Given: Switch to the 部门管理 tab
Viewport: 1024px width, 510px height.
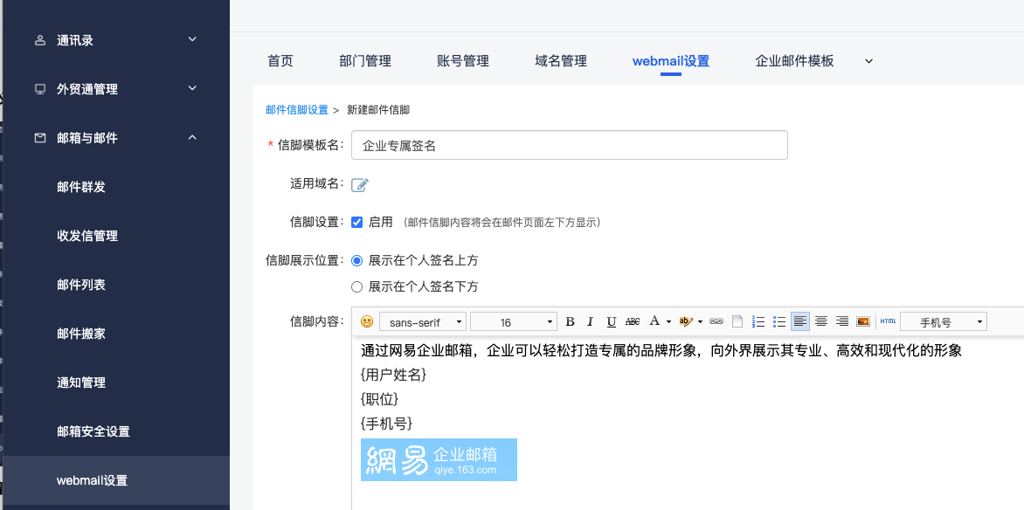Looking at the screenshot, I should (x=365, y=61).
